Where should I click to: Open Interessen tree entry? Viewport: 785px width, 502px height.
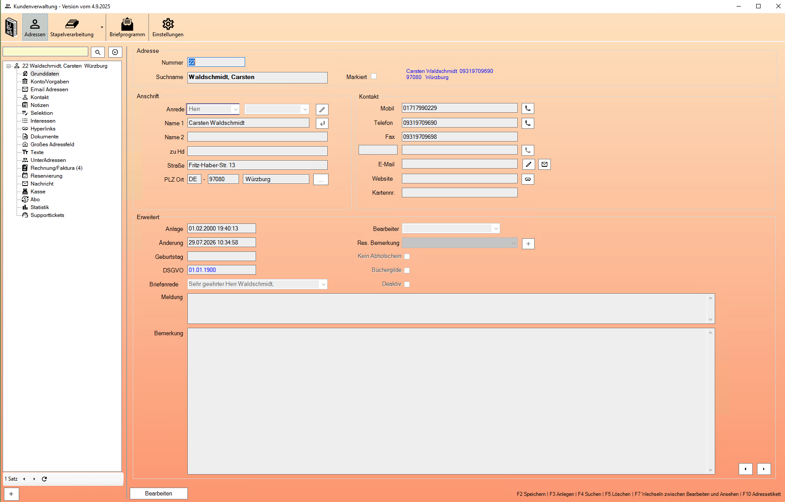click(43, 121)
